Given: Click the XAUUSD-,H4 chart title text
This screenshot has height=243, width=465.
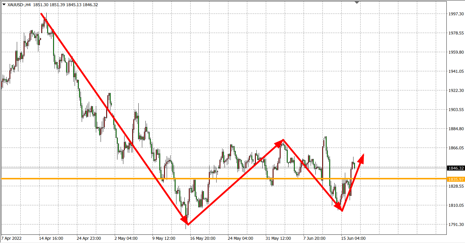Looking at the screenshot, I should (x=19, y=5).
